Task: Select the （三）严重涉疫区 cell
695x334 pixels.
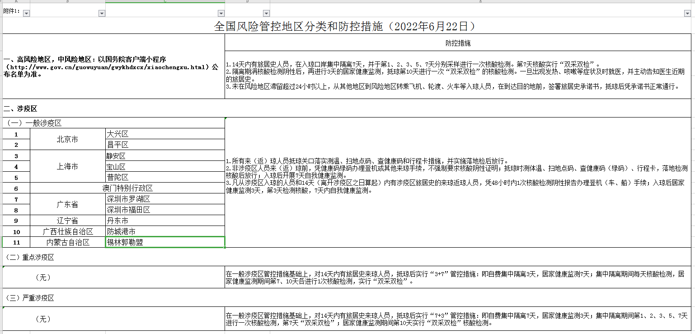Action: 347,297
